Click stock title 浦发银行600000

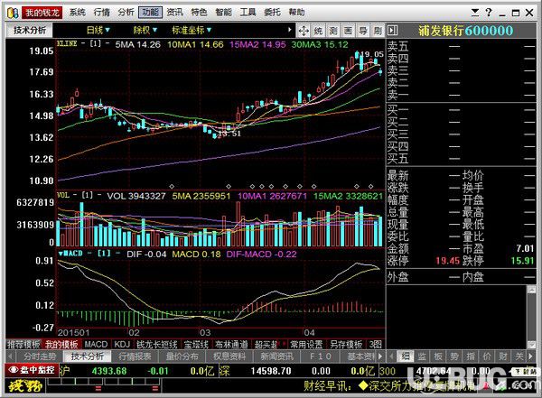pos(465,31)
